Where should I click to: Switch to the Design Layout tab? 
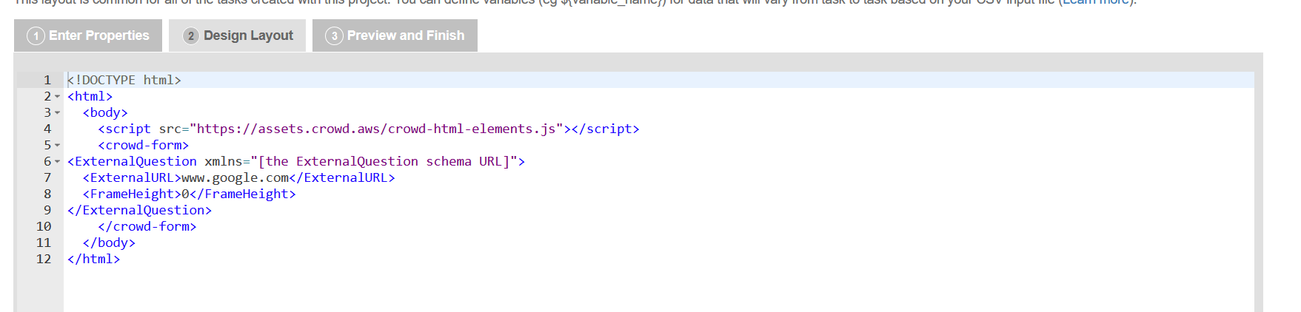click(237, 35)
